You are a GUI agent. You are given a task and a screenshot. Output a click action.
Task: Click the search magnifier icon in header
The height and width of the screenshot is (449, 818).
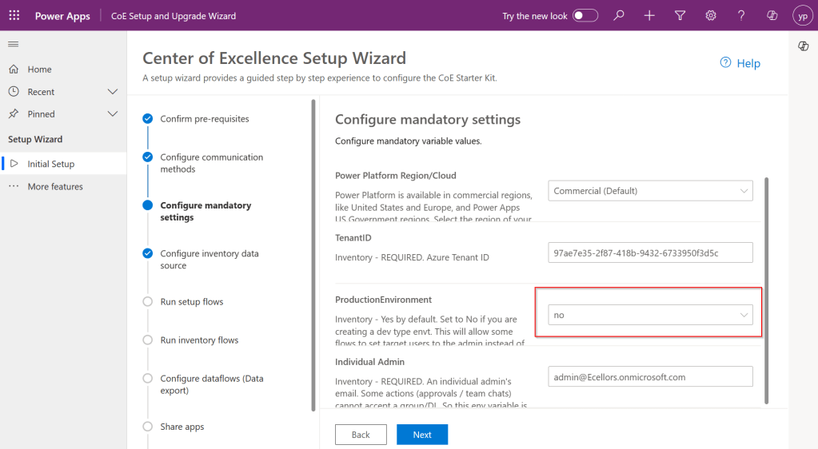point(619,16)
